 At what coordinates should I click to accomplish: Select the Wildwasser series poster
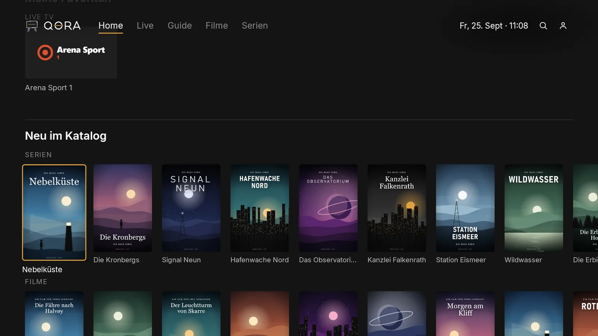click(534, 208)
